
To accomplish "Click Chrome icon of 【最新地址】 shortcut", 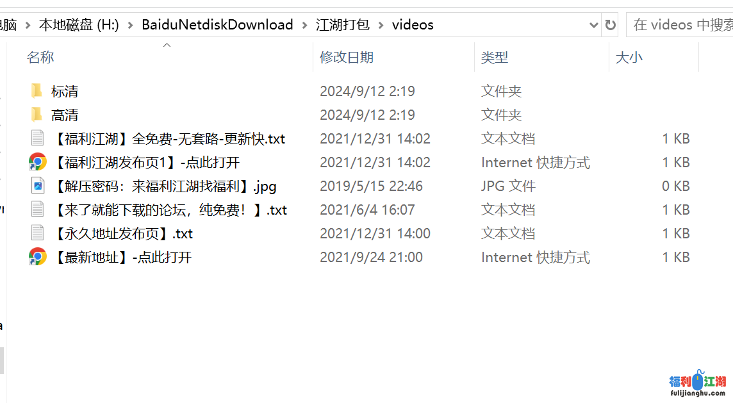I will (37, 257).
